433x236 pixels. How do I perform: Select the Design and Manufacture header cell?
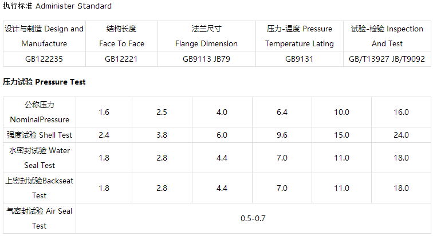click(44, 36)
